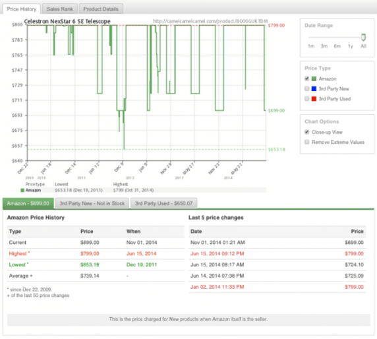Check Remove Extreme Values option
The height and width of the screenshot is (339, 377).
coord(306,142)
